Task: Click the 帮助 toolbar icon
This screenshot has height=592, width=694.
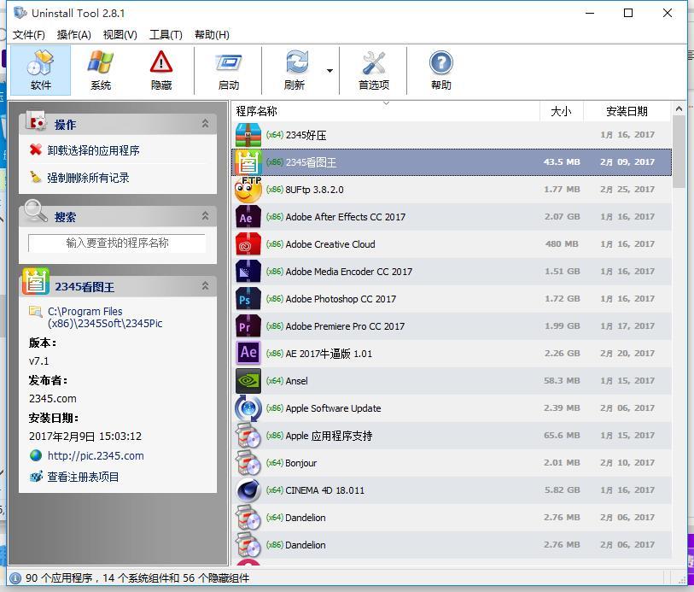Action: (x=440, y=70)
